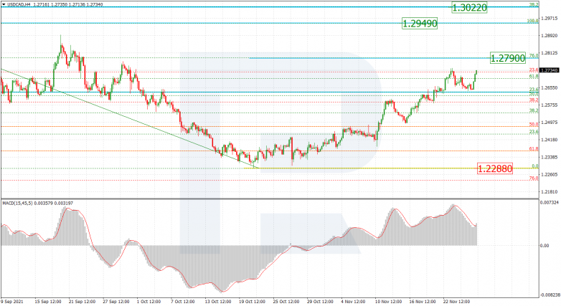Click axis value 1.26550
561x306 pixels.
point(550,87)
